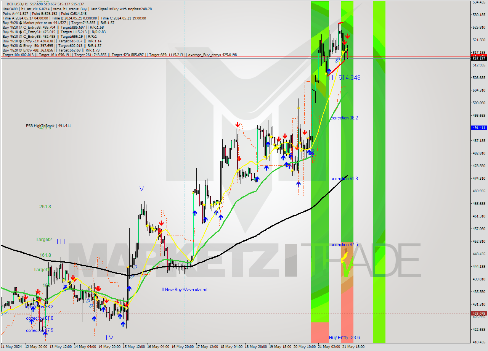Viewport: 488px width, 351px height.
Task: Click the rightmost bright green vertical band
Action: 379,172
